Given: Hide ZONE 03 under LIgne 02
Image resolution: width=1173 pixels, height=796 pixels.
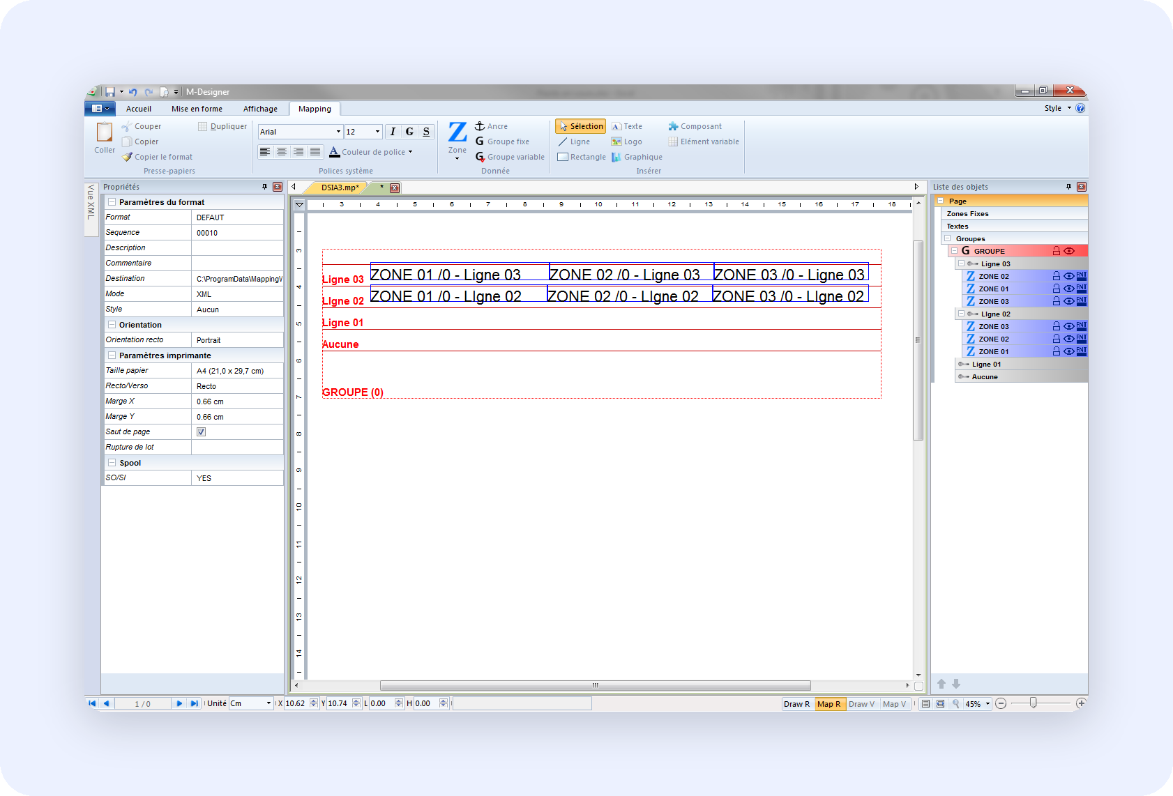Looking at the screenshot, I should pyautogui.click(x=1069, y=326).
